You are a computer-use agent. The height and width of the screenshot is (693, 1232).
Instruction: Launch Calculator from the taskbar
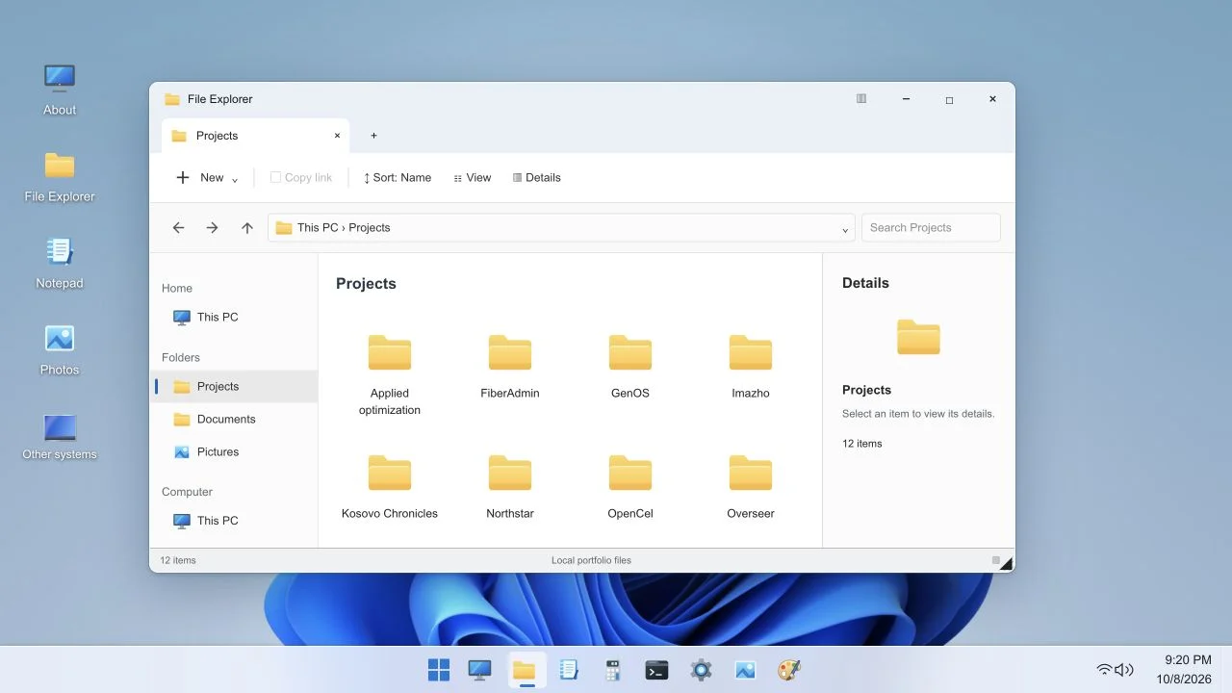(612, 670)
